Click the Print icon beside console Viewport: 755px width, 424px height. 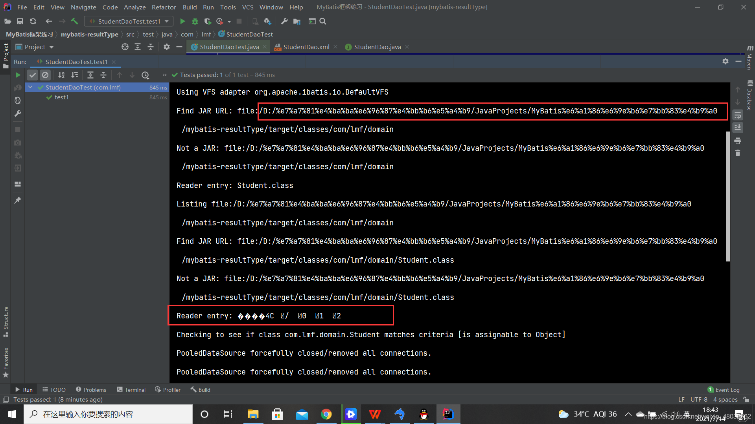(738, 141)
